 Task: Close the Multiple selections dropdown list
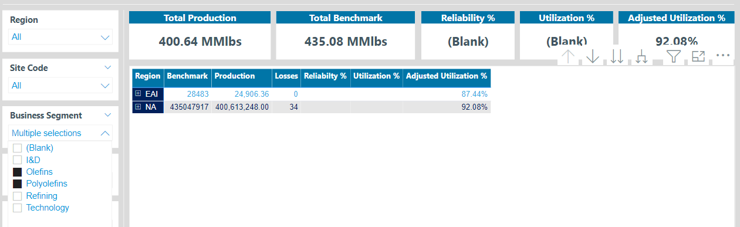(106, 133)
